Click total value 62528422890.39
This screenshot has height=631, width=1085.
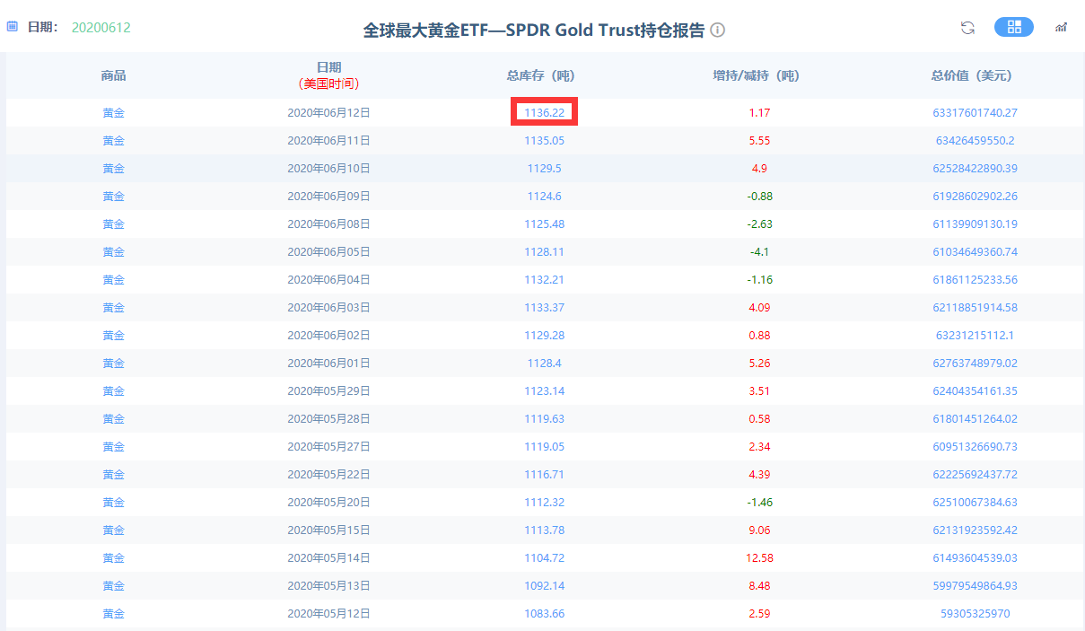click(976, 169)
